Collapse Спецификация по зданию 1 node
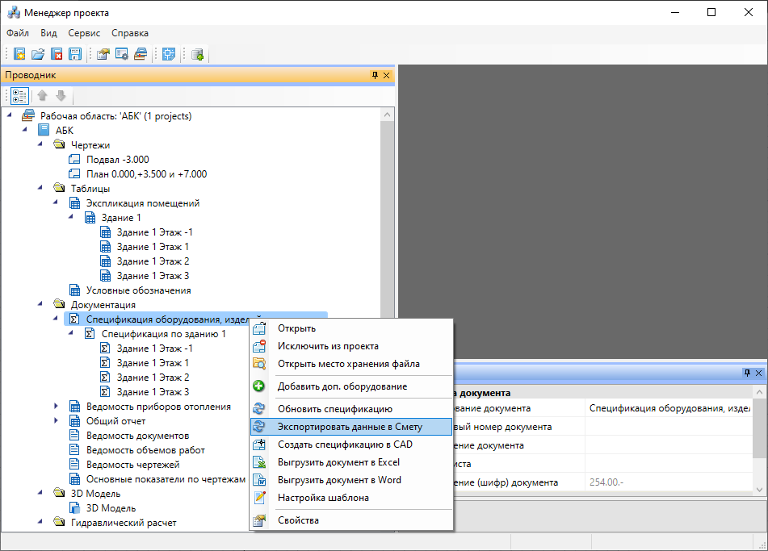The width and height of the screenshot is (768, 551). point(70,333)
